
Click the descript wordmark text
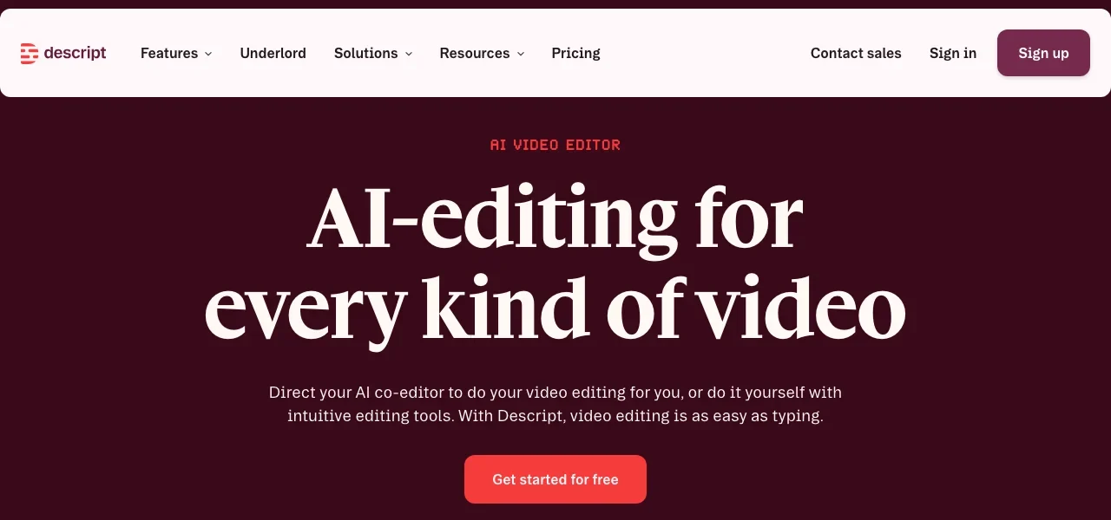coord(75,53)
